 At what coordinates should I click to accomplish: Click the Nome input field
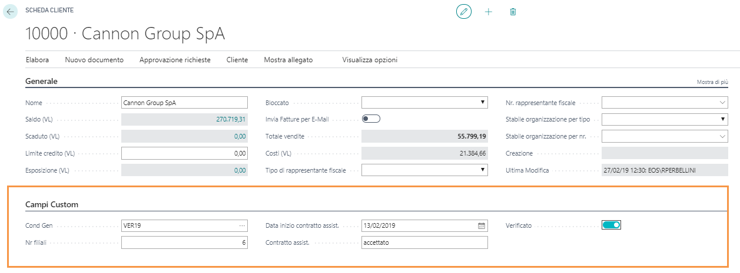pos(184,103)
